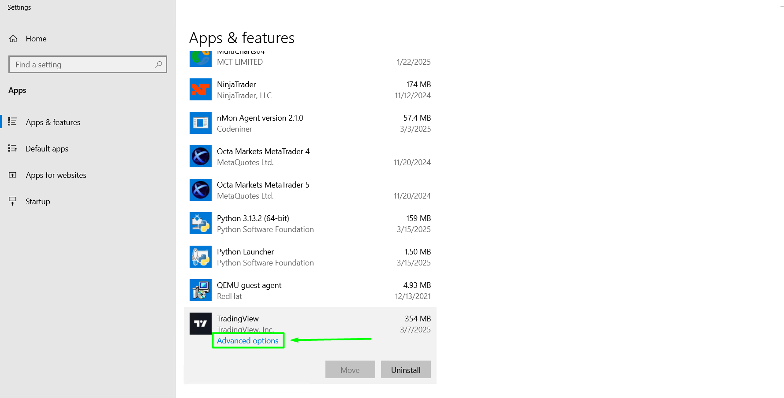Select the QEMU guest agent entry
The image size is (784, 398).
point(310,291)
